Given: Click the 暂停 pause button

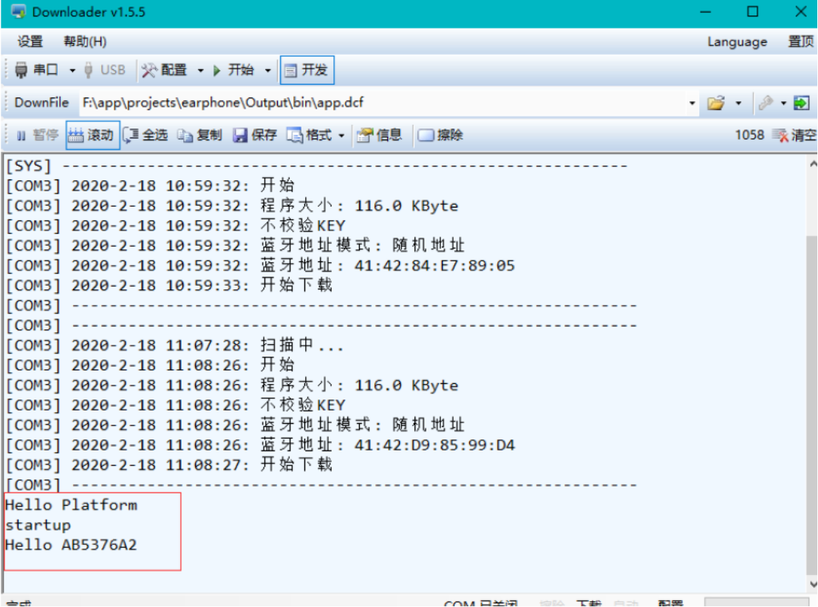Looking at the screenshot, I should [37, 136].
